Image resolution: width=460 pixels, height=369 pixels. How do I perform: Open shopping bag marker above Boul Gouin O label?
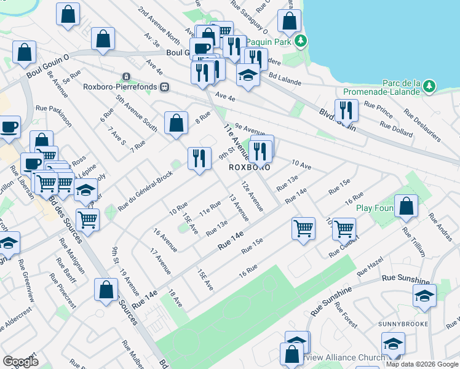[25, 53]
